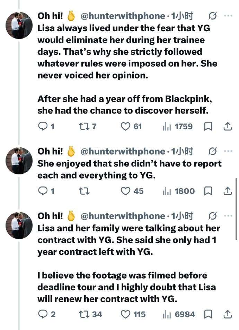
Task: Click the Grok circle-slash icon on third tweet
Action: click(x=213, y=216)
